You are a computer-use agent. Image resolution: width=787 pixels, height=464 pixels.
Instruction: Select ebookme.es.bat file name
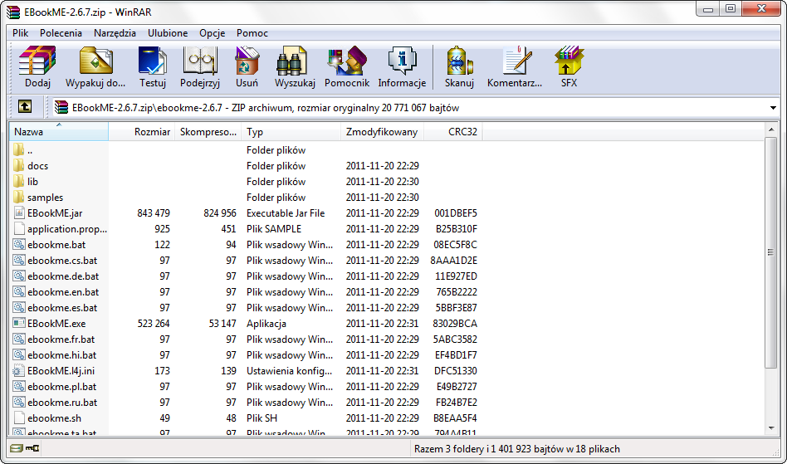pyautogui.click(x=62, y=307)
